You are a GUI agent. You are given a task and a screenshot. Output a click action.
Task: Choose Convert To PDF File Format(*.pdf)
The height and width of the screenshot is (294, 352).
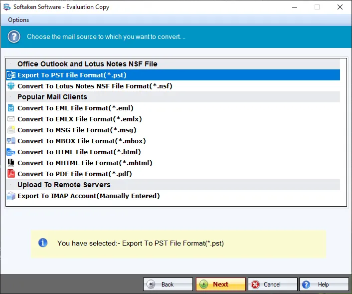[173, 174]
